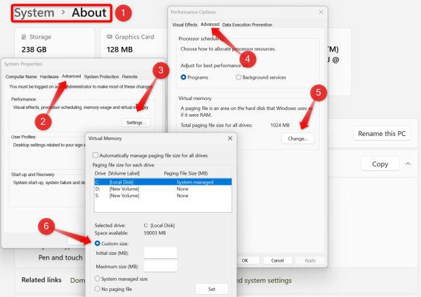421x297 pixels.
Task: Toggle Automatically manage paging file size checkbox
Action: (95, 155)
